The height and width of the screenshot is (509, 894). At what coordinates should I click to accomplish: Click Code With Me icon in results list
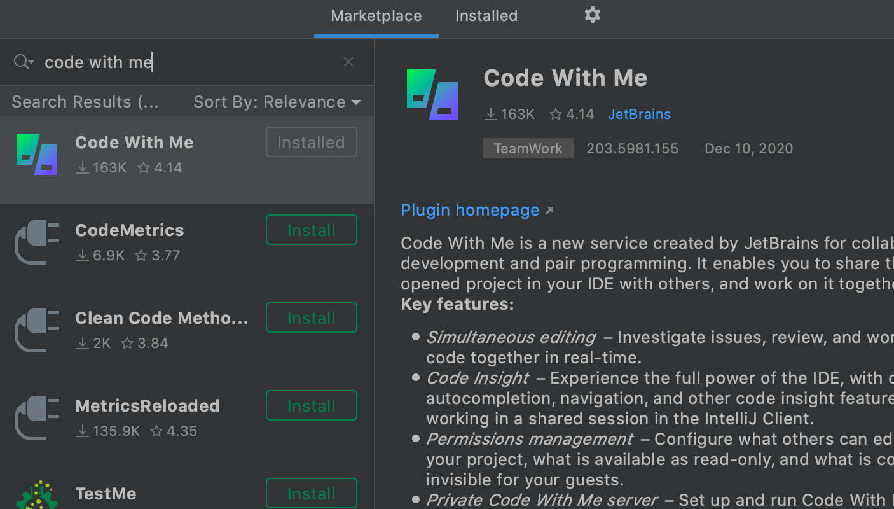point(37,155)
